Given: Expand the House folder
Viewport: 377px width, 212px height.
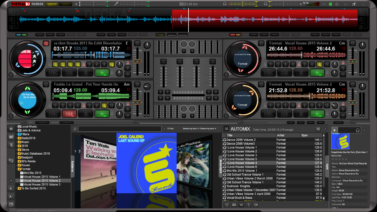Looking at the screenshot, I should coord(17,165).
